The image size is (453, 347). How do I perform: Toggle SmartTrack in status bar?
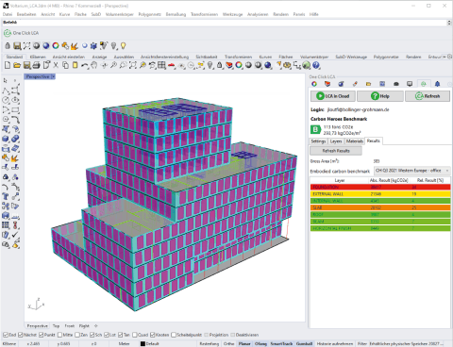click(x=281, y=344)
